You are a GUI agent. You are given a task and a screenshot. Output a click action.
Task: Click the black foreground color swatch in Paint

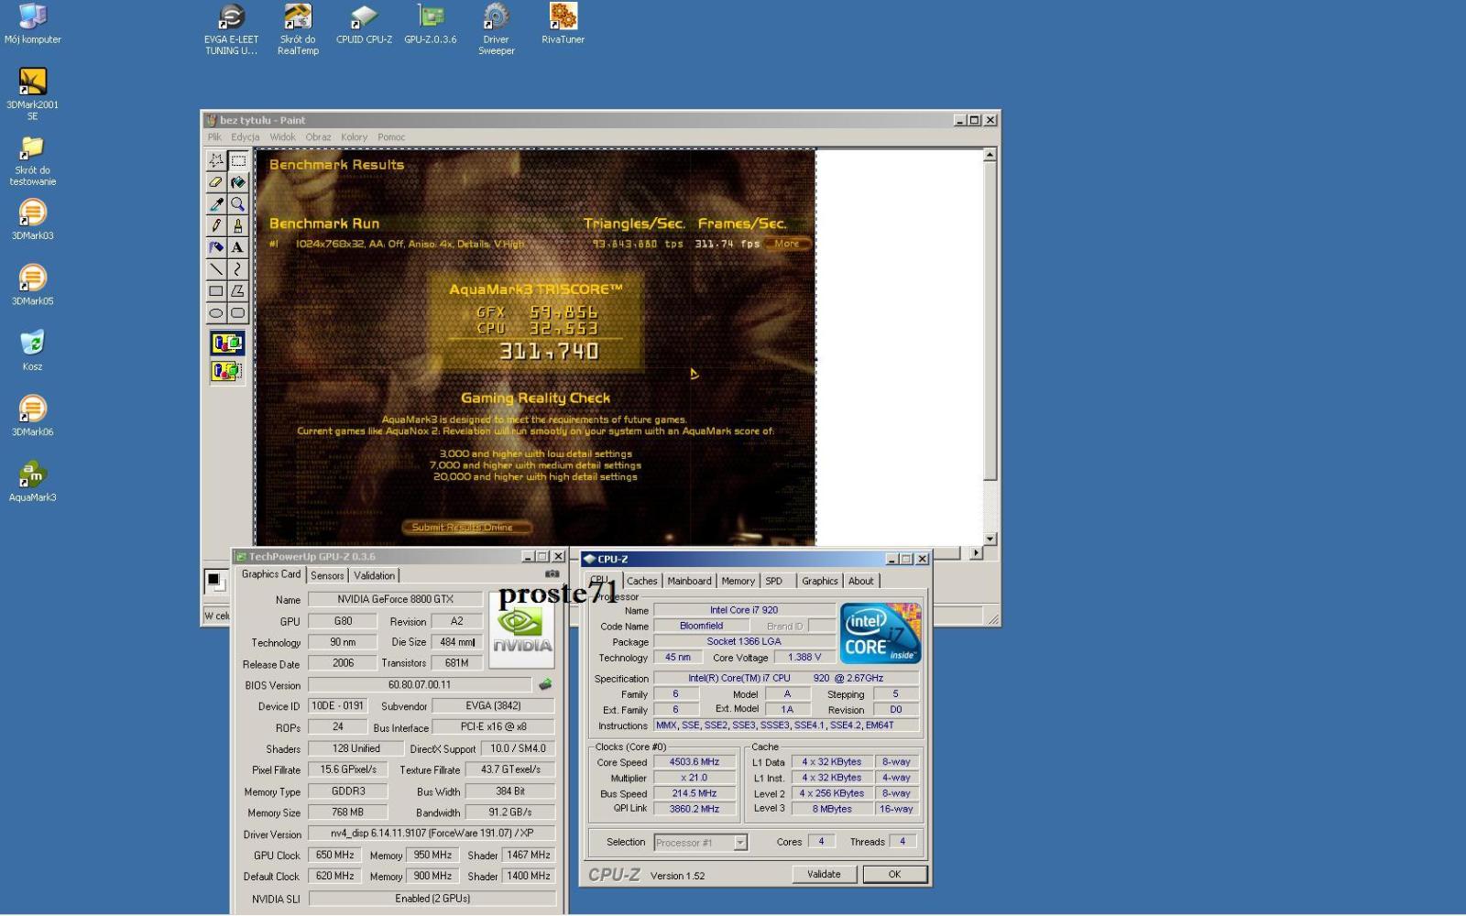(213, 579)
